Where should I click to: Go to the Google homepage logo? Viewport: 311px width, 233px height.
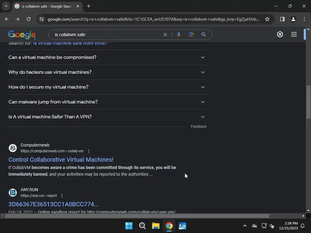click(22, 35)
